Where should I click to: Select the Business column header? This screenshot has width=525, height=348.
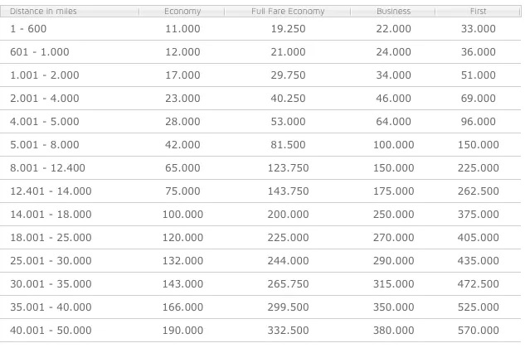pyautogui.click(x=393, y=11)
